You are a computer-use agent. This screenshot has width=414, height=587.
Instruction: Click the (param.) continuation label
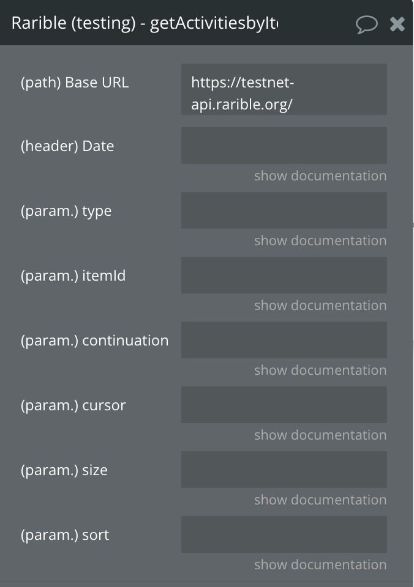(x=94, y=341)
